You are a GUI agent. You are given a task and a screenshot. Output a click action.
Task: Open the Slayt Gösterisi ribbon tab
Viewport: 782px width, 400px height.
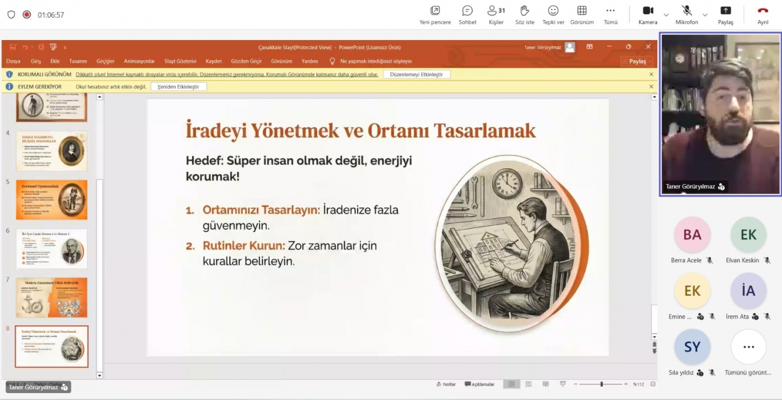(x=180, y=61)
